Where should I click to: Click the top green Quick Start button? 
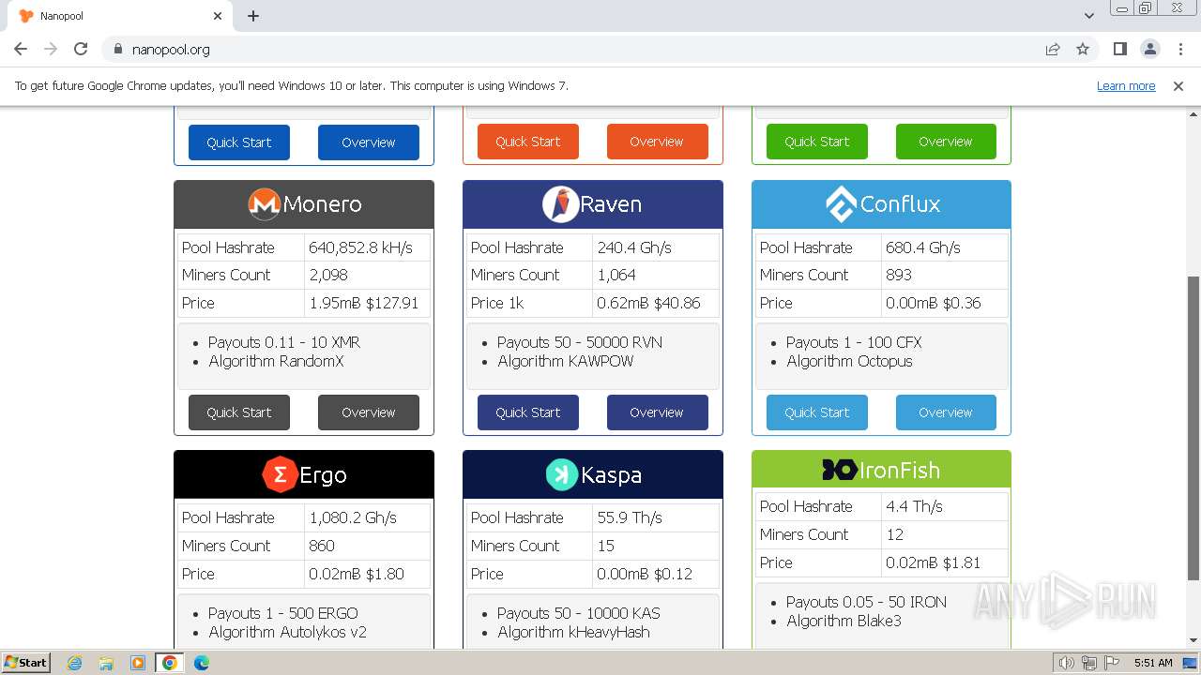point(817,142)
